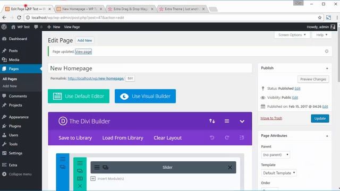The image size is (340, 191).
Task: Edit the page Visibility
Action: (x=295, y=98)
